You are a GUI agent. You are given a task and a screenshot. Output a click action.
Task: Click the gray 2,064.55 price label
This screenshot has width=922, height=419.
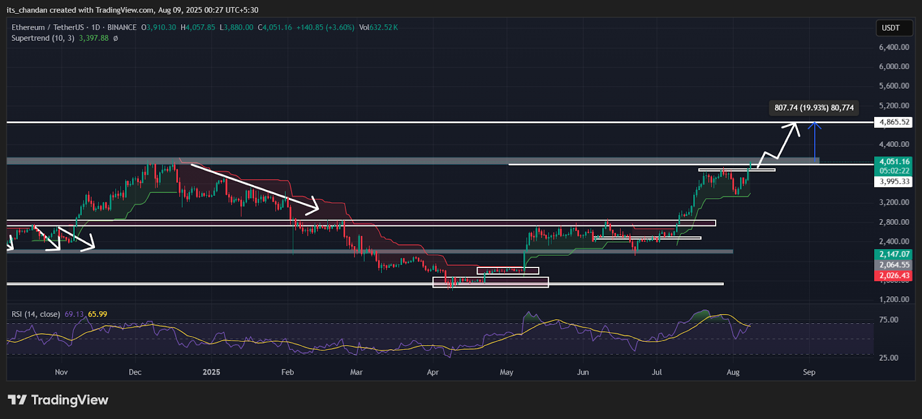click(x=894, y=265)
